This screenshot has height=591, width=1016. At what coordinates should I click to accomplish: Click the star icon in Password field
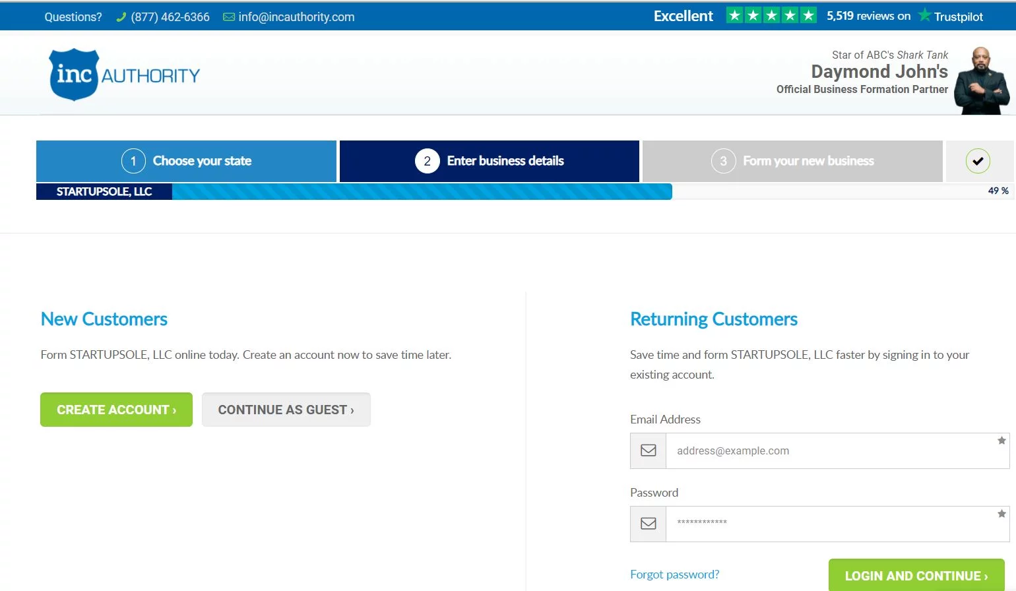coord(1001,514)
